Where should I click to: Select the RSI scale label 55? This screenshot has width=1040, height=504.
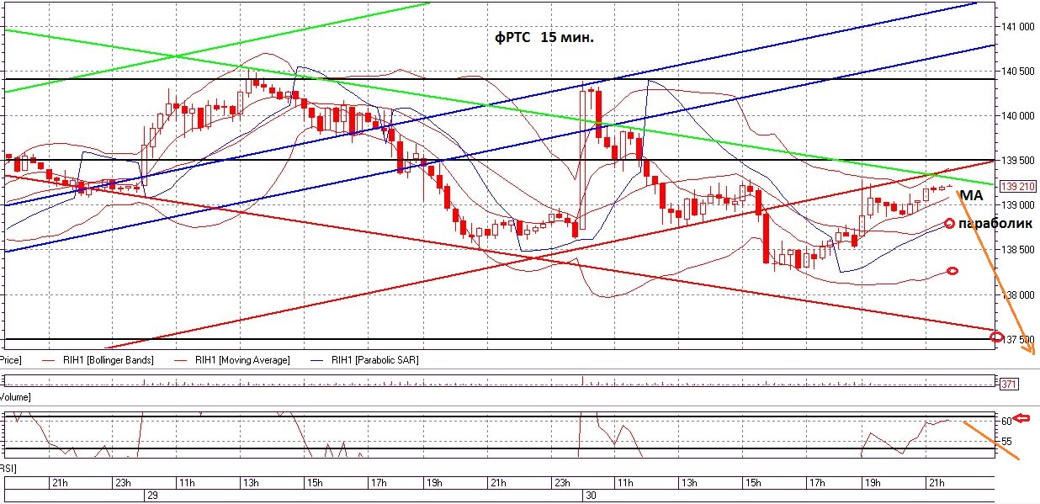pos(1006,441)
